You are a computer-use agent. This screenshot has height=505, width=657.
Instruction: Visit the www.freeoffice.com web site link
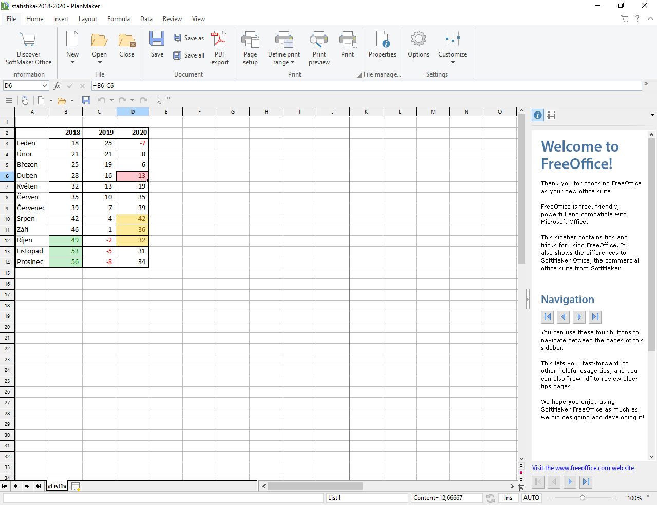coord(583,468)
